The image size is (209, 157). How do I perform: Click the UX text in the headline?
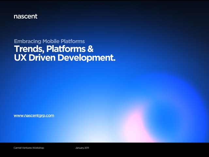tap(20, 59)
